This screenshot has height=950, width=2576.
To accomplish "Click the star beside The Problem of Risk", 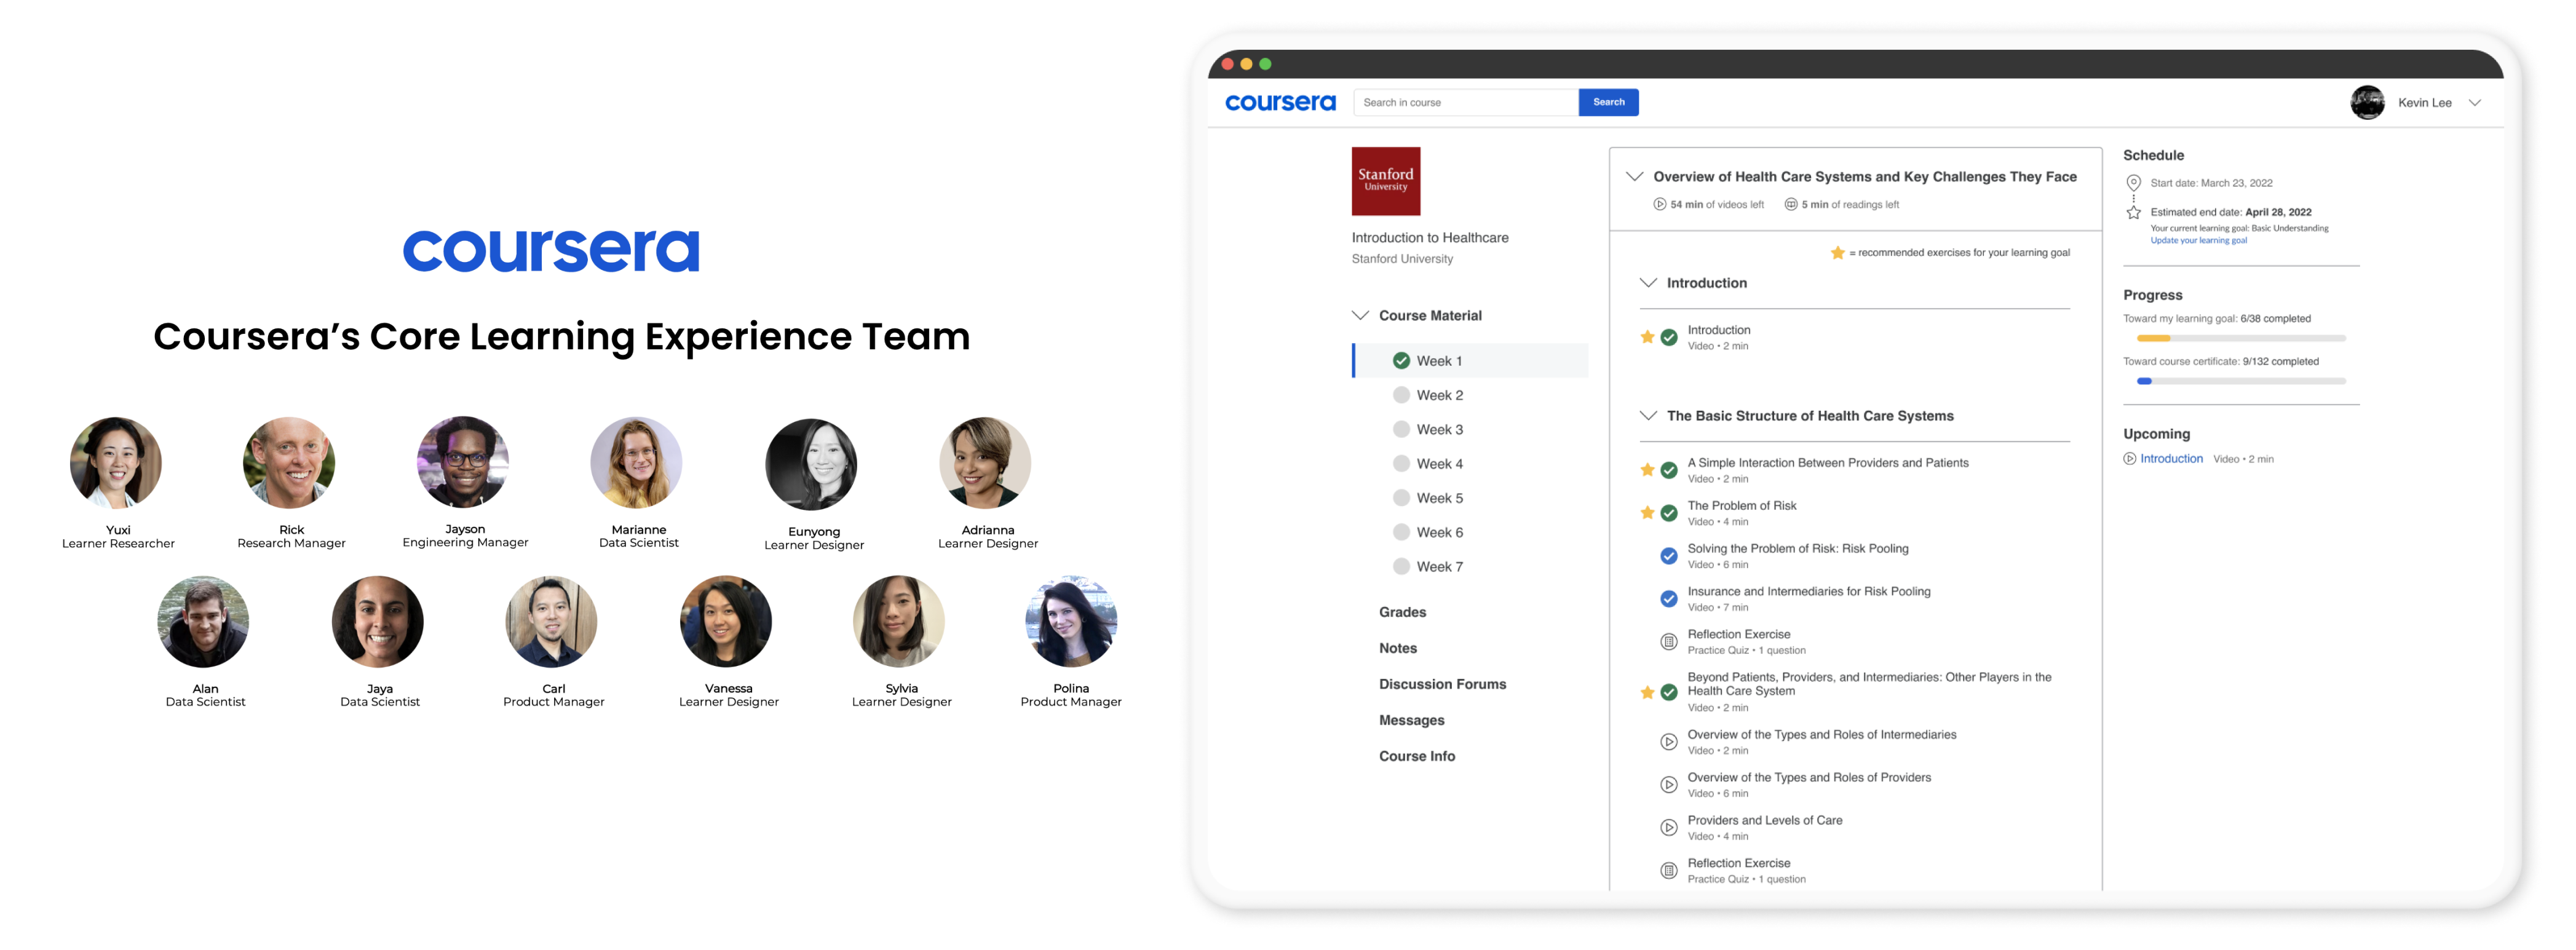I will [1647, 513].
